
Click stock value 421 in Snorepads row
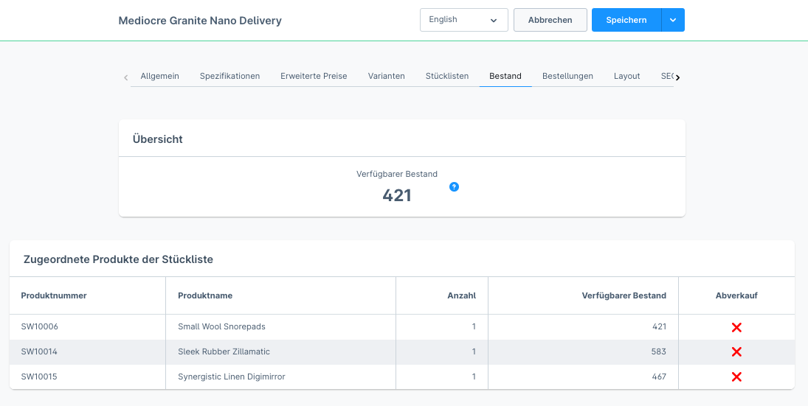point(658,326)
